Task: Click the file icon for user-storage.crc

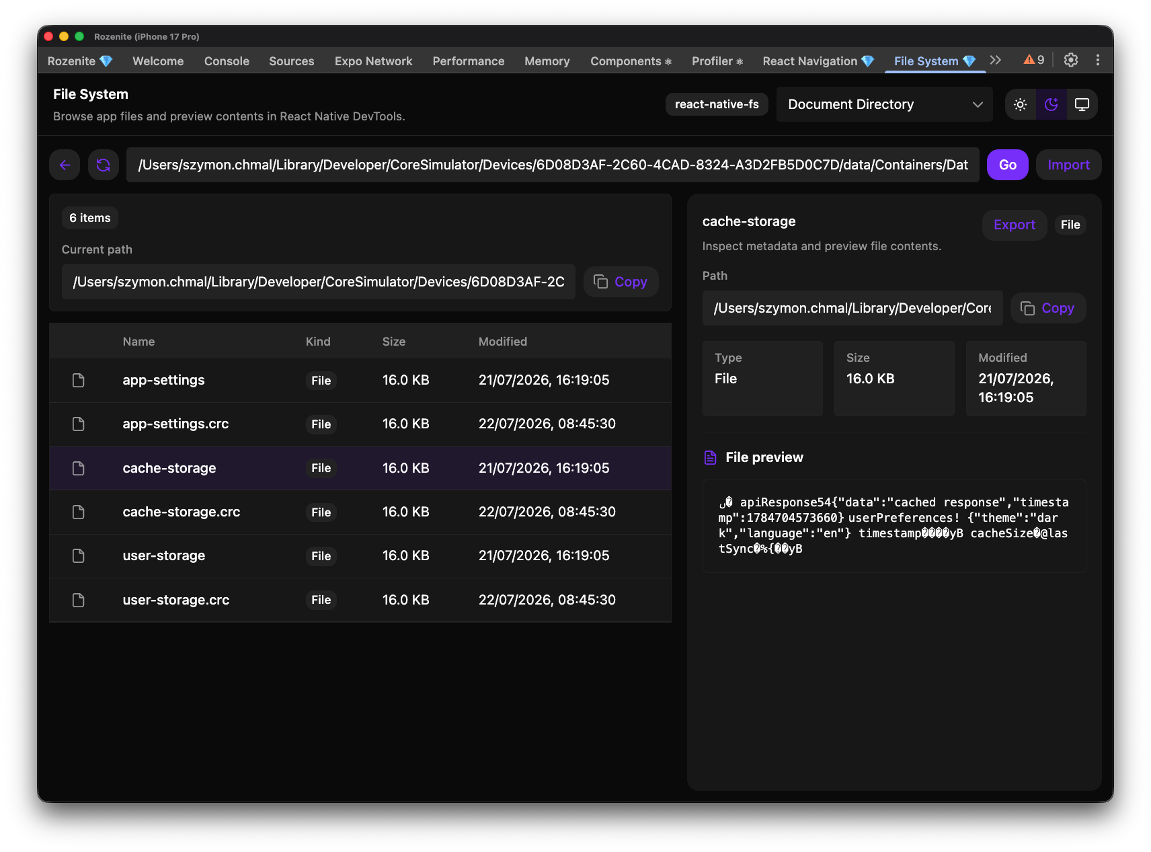Action: point(79,600)
